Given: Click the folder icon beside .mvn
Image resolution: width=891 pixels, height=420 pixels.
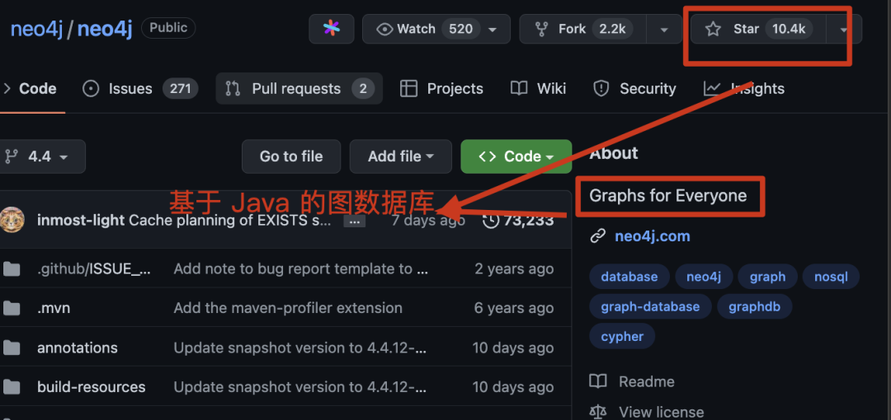Looking at the screenshot, I should [12, 308].
